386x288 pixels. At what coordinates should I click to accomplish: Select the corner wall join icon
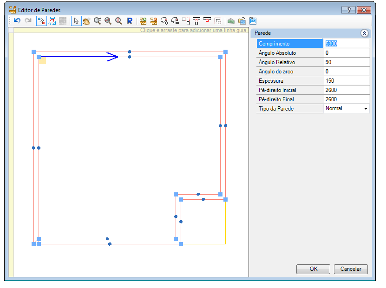click(186, 21)
